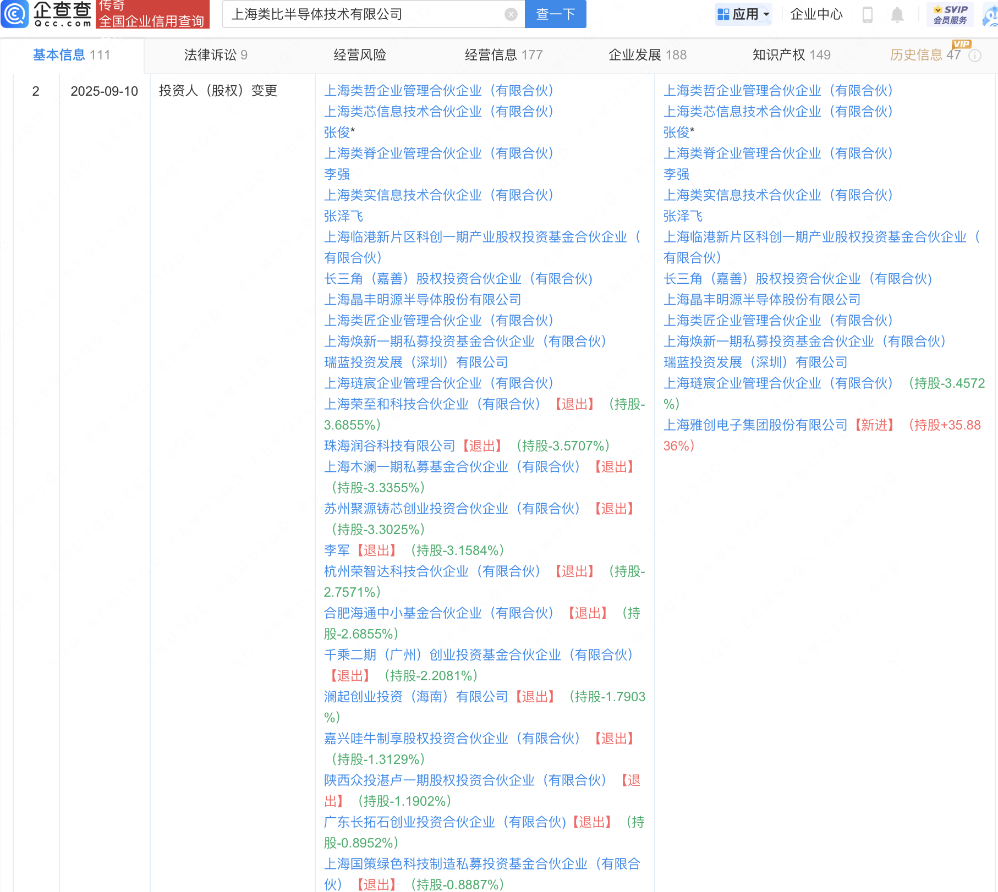The height and width of the screenshot is (892, 998).
Task: Open 企业中心 link
Action: click(816, 14)
